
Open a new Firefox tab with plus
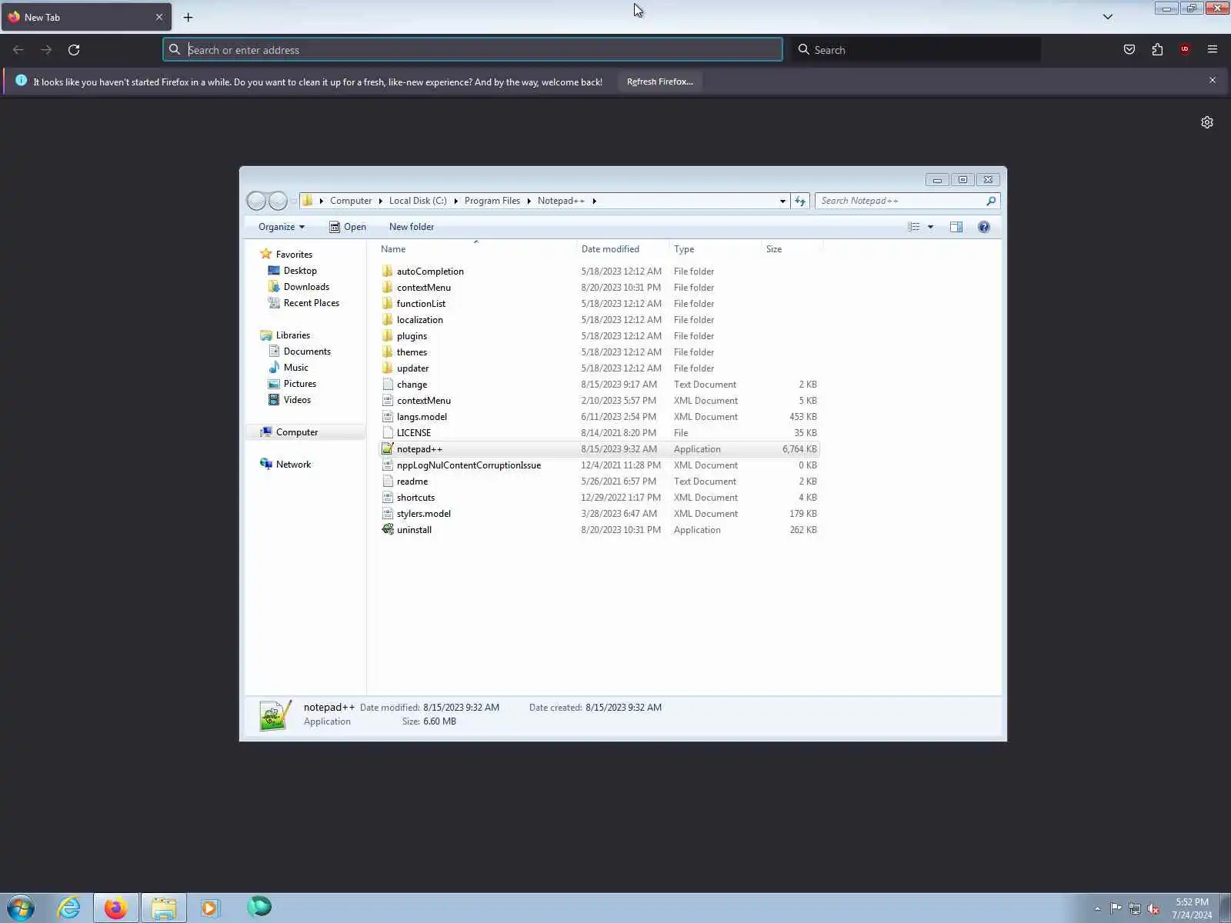[x=188, y=17]
